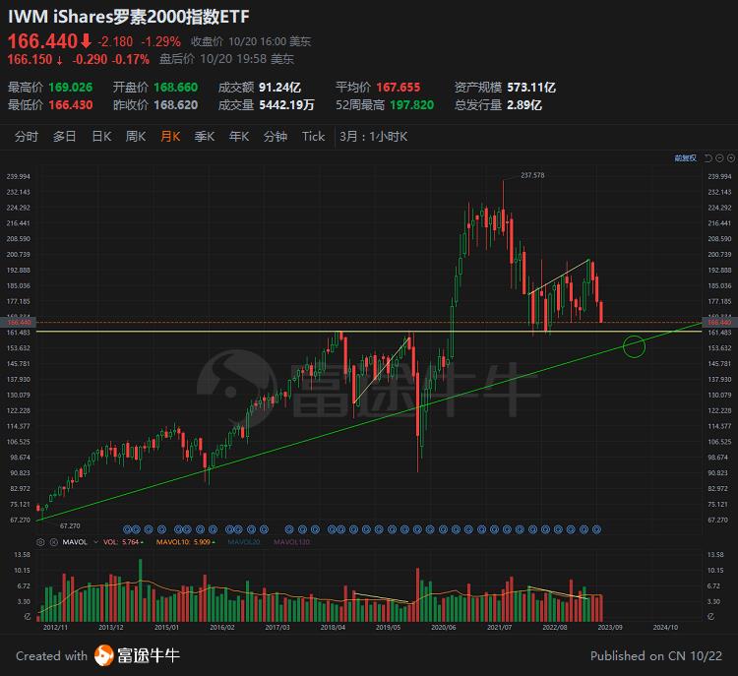The height and width of the screenshot is (676, 738).
Task: Click the leftmost dividend marker on the timeline
Action: pos(126,529)
